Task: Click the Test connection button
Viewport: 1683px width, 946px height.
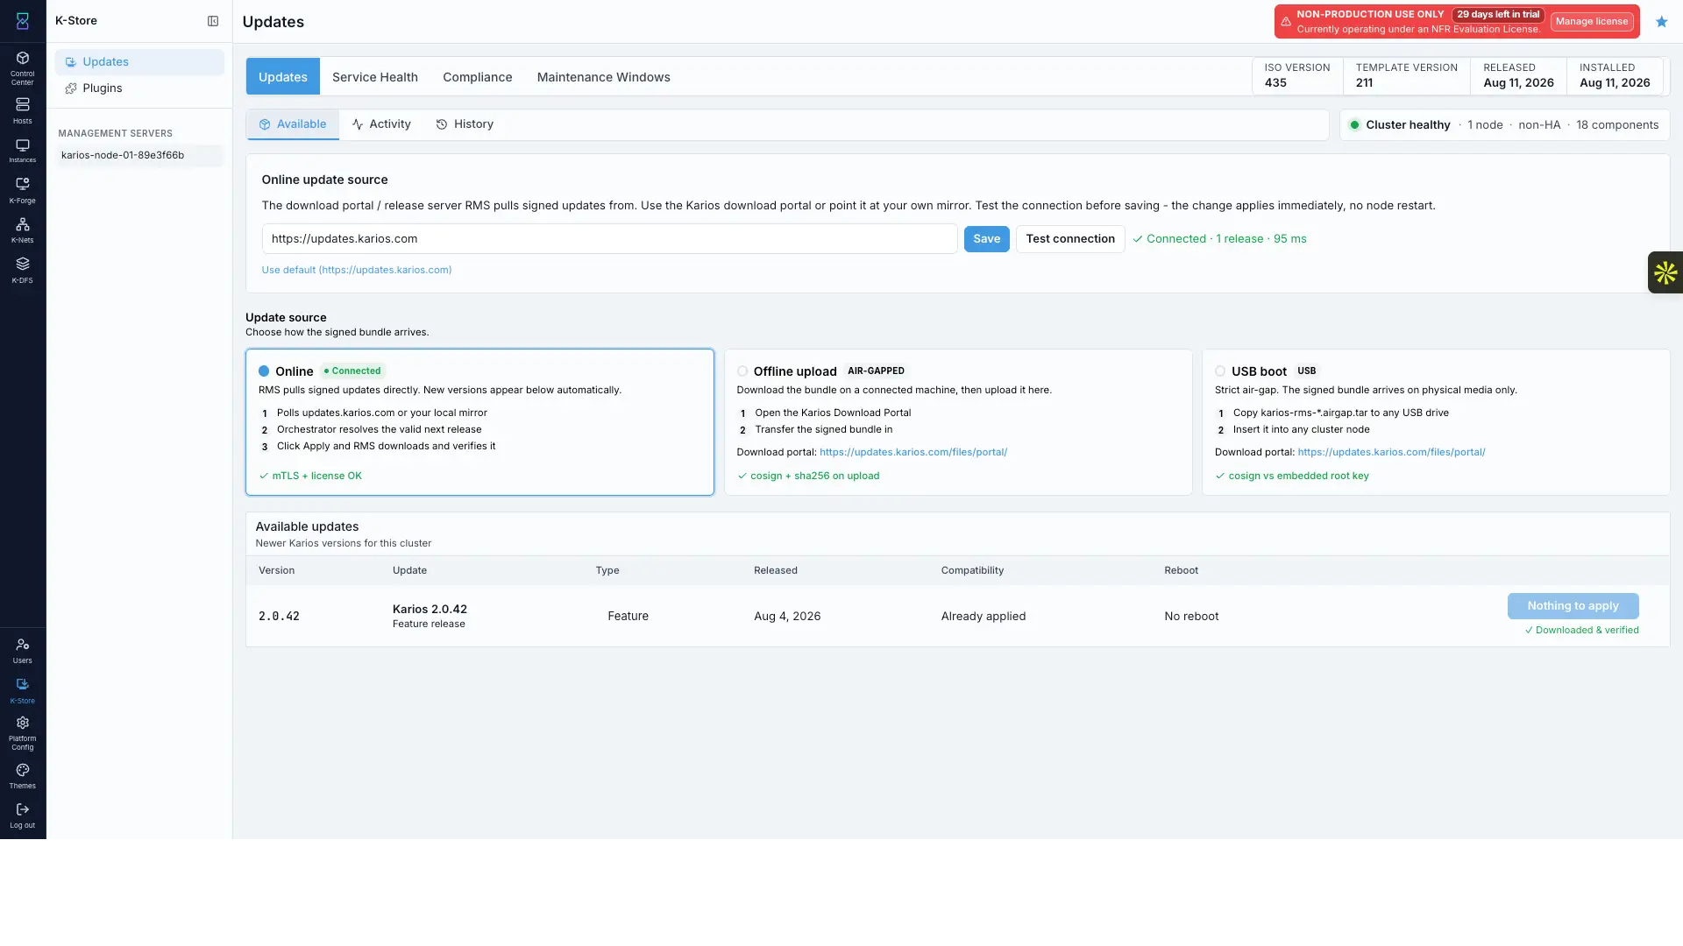Action: pyautogui.click(x=1070, y=239)
